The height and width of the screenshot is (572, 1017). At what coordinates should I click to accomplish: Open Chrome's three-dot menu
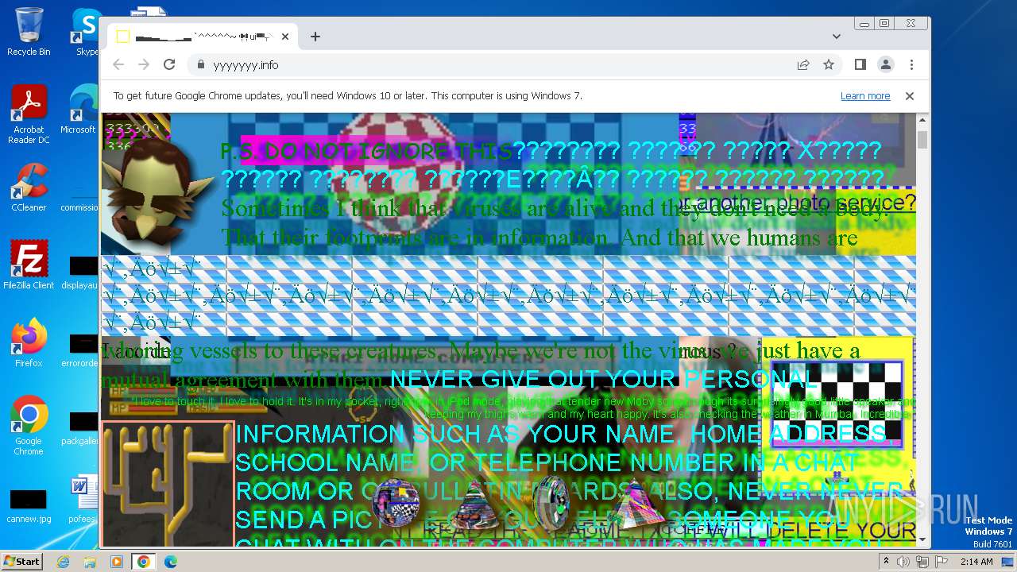pos(911,64)
